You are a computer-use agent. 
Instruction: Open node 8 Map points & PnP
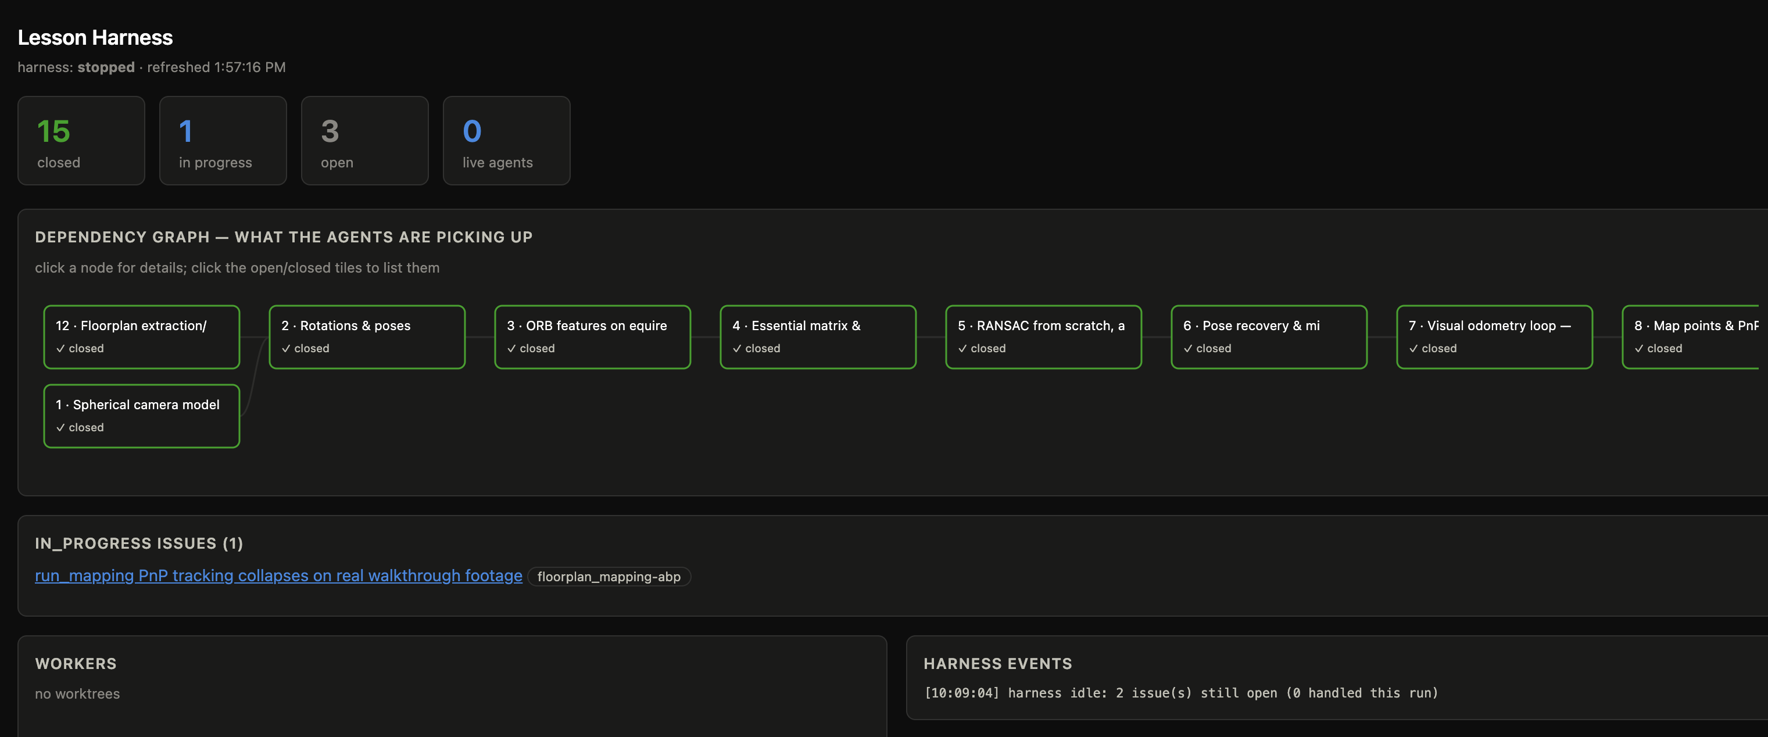click(1691, 337)
